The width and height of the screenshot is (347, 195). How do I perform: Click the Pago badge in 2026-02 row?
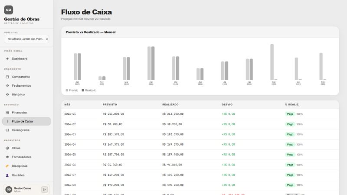click(290, 124)
